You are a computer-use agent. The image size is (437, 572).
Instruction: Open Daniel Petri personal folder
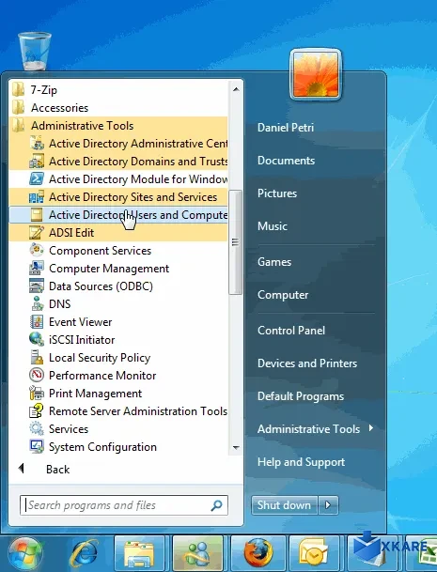pos(286,128)
